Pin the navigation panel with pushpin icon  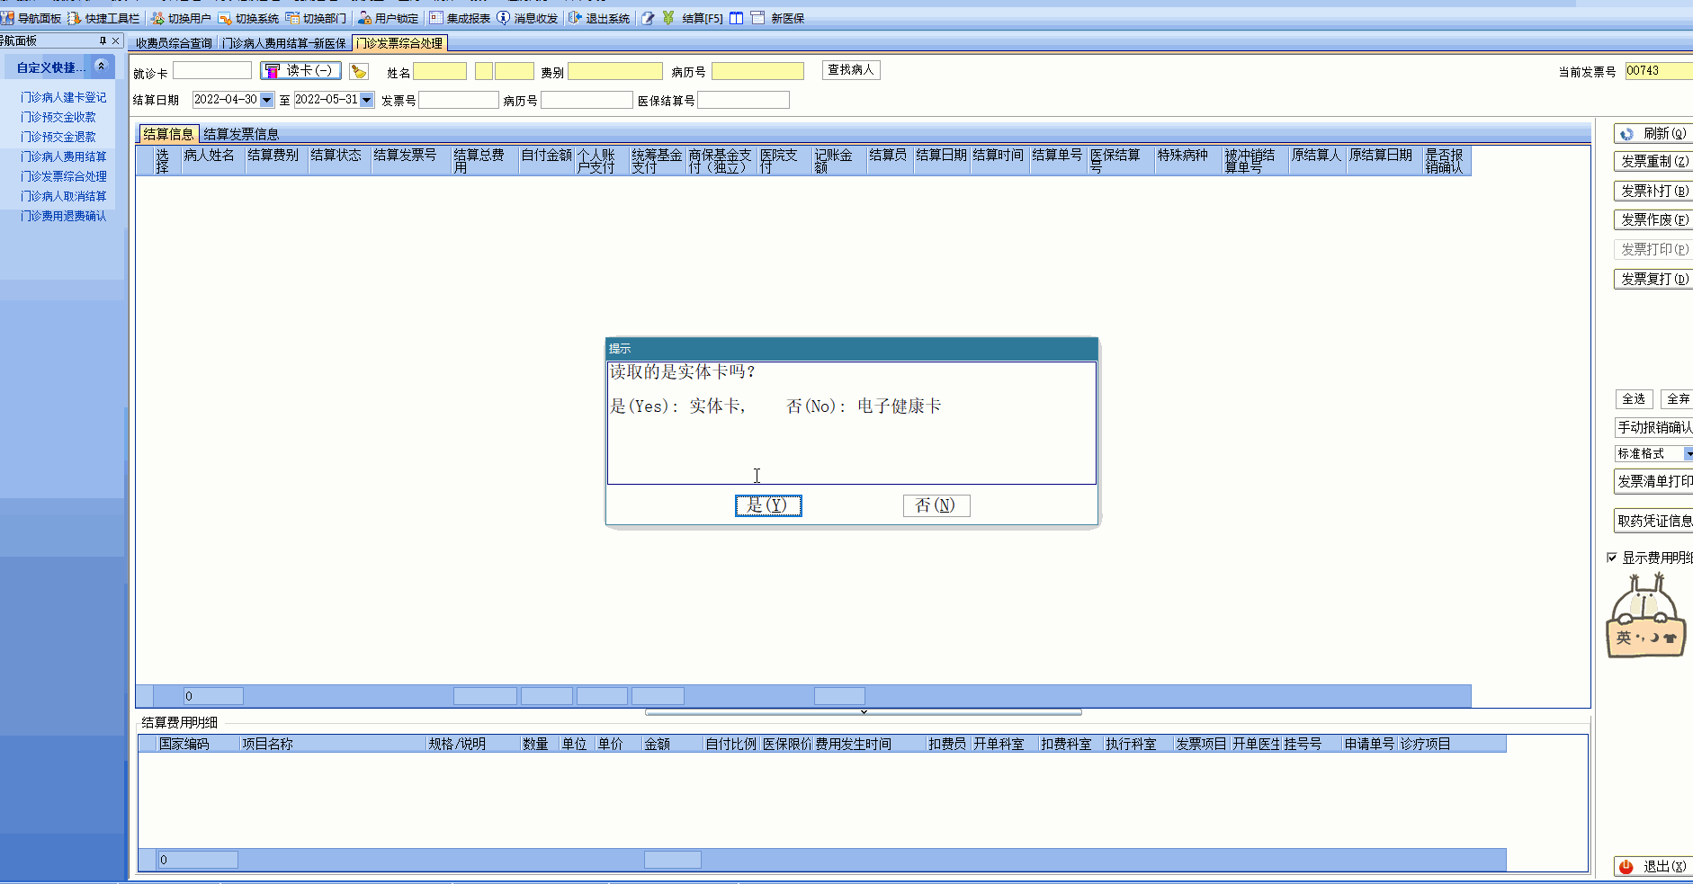(103, 40)
